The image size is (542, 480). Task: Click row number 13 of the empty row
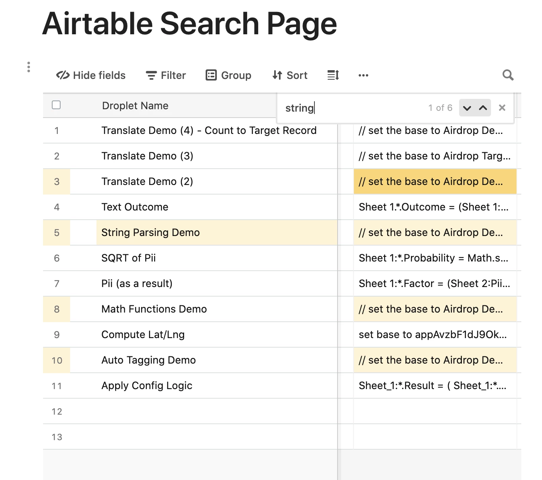(x=57, y=437)
